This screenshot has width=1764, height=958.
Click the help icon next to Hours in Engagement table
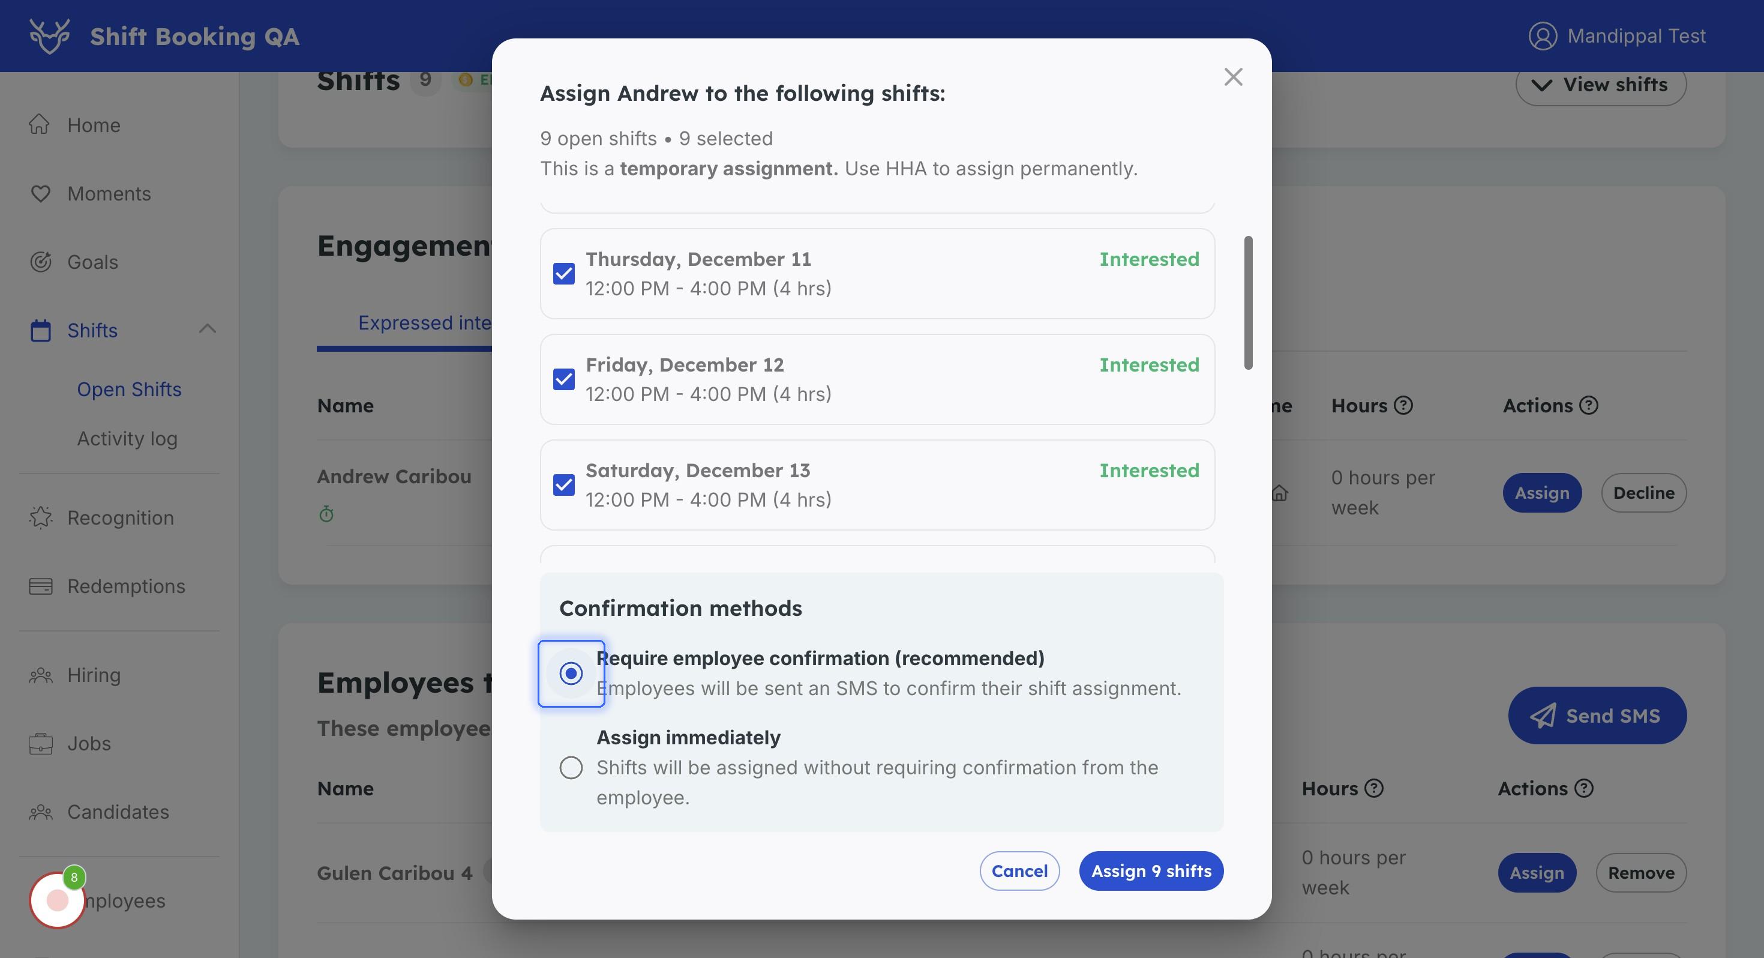click(x=1403, y=405)
